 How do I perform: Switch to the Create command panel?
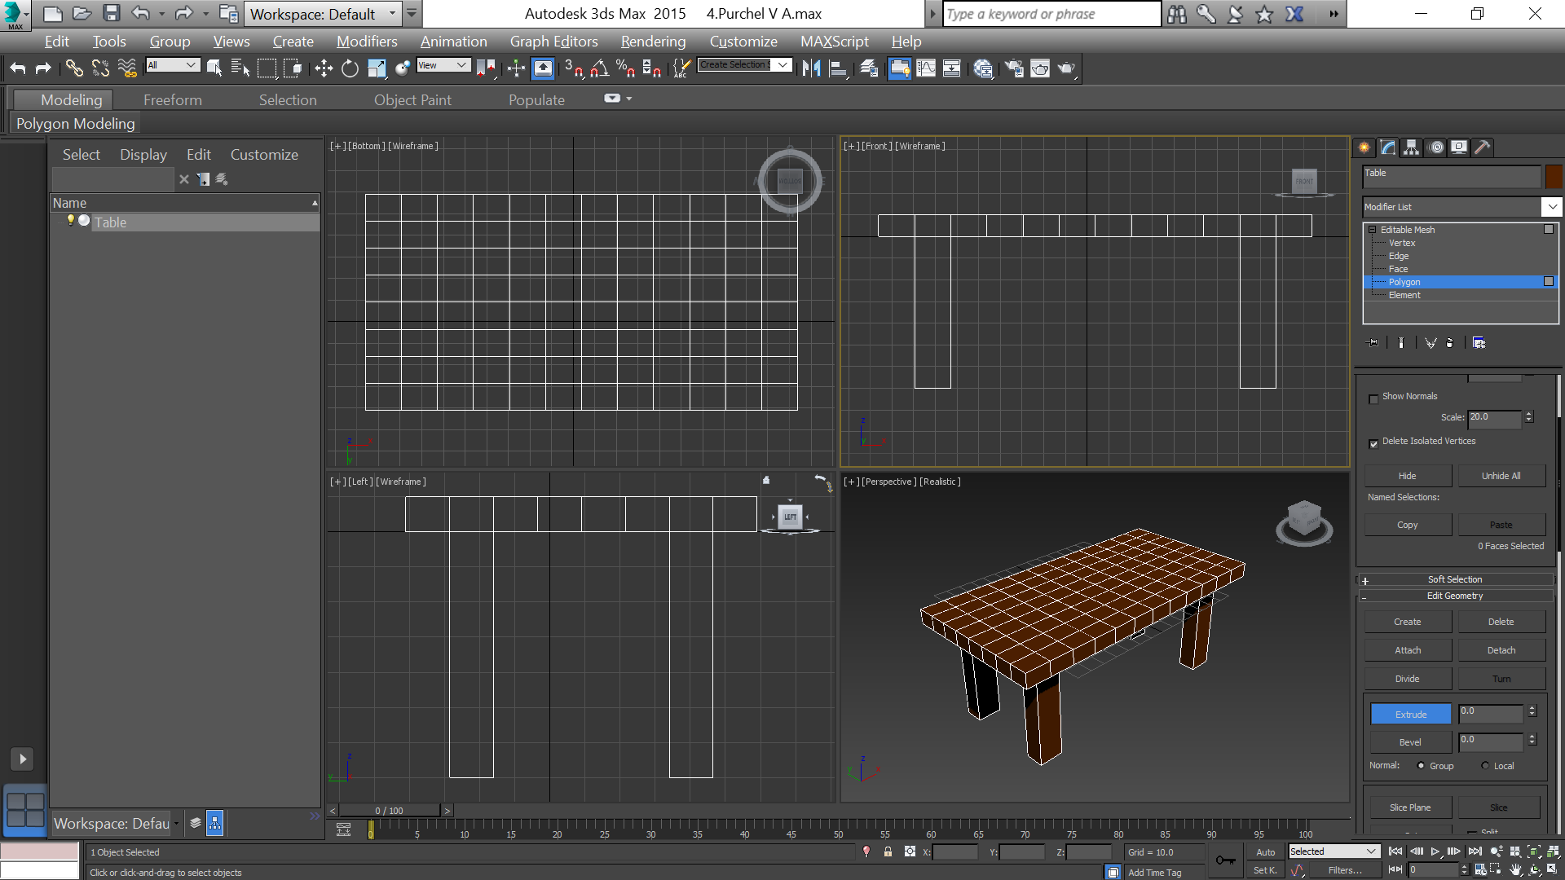1364,147
